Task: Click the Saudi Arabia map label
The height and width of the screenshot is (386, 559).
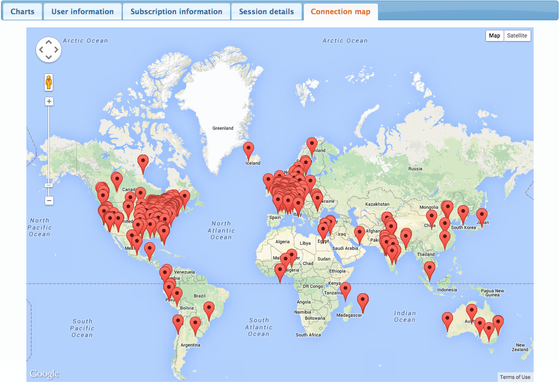Action: click(345, 248)
